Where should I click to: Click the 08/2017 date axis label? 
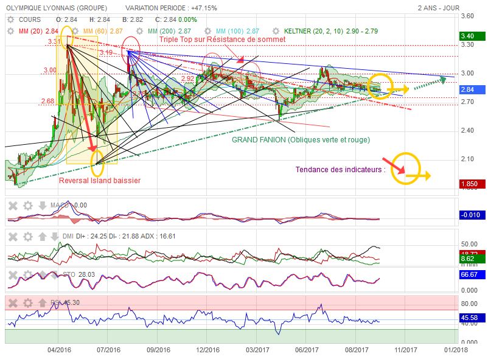357,350
